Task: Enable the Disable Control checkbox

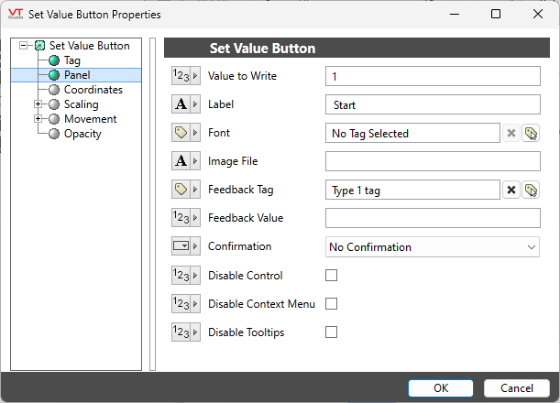Action: point(332,276)
